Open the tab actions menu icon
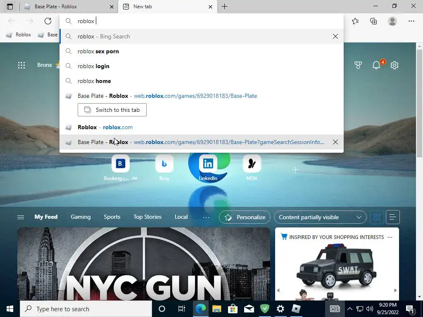Screen dimensions: 423x317 [10, 7]
